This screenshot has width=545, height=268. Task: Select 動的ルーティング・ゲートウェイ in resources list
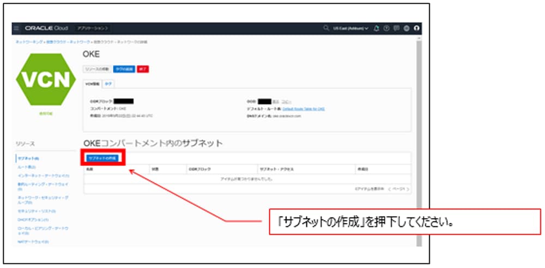(43, 187)
